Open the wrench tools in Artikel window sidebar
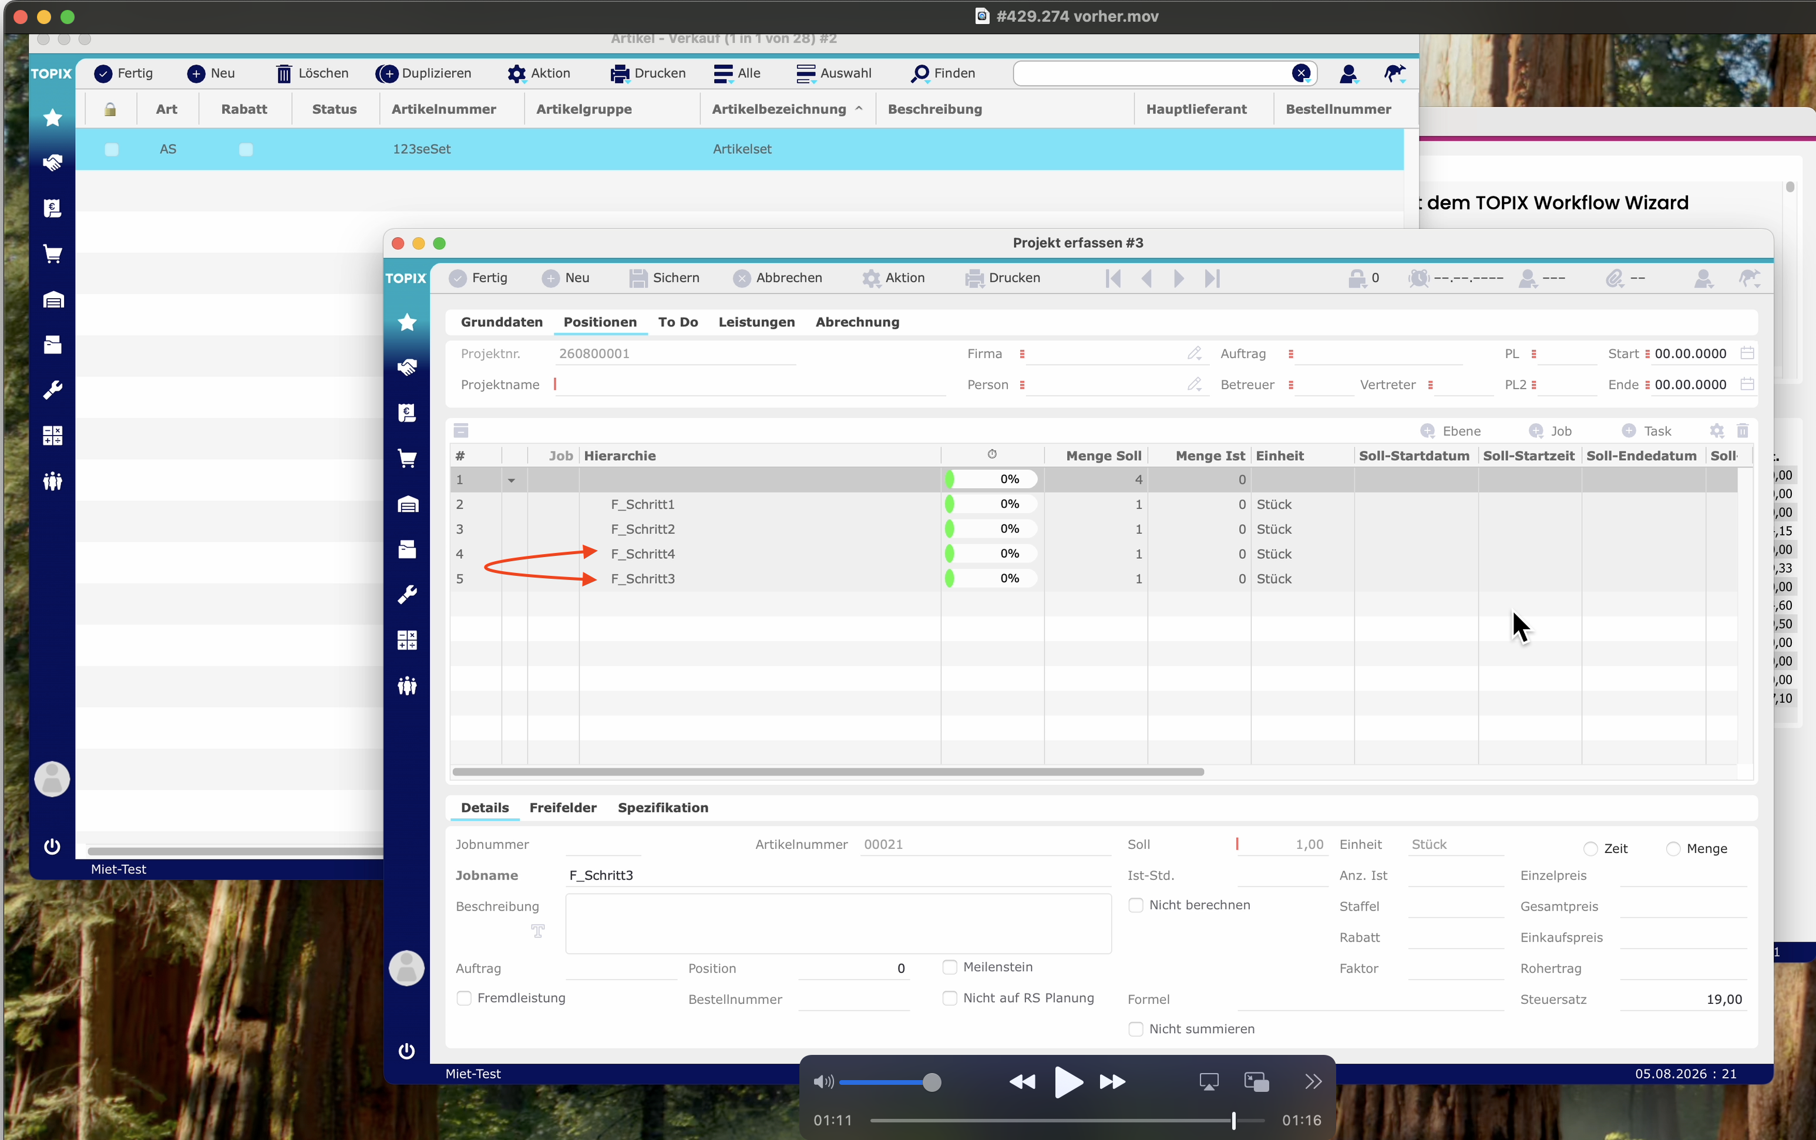 pos(53,390)
